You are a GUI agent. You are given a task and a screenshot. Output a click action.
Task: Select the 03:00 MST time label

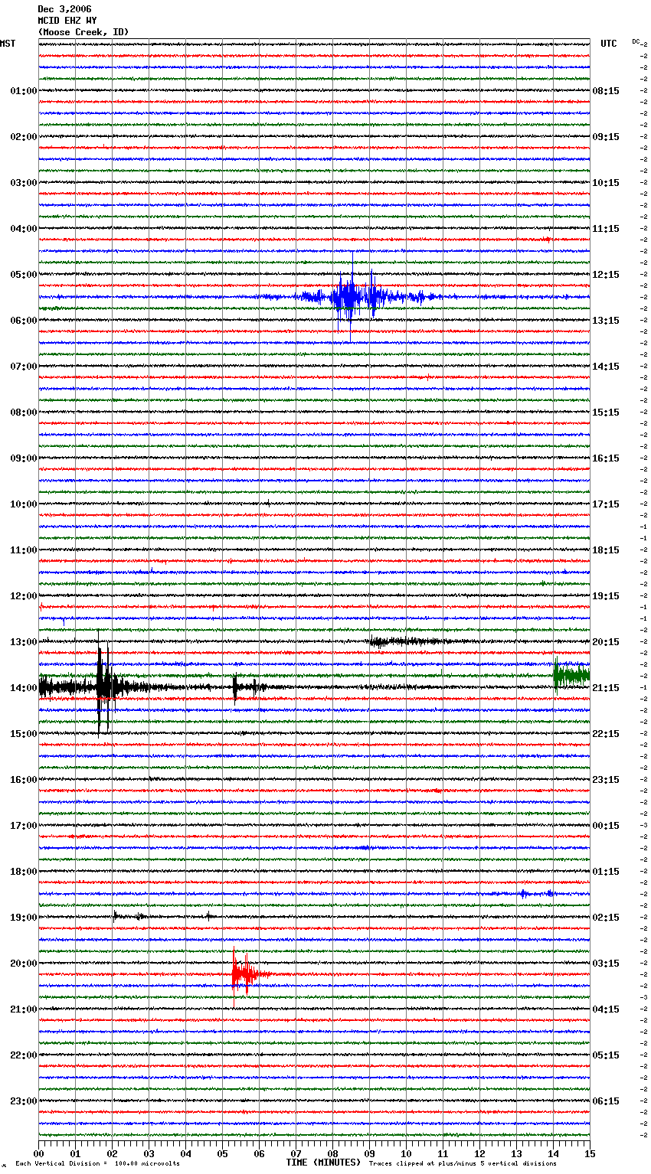coord(23,183)
